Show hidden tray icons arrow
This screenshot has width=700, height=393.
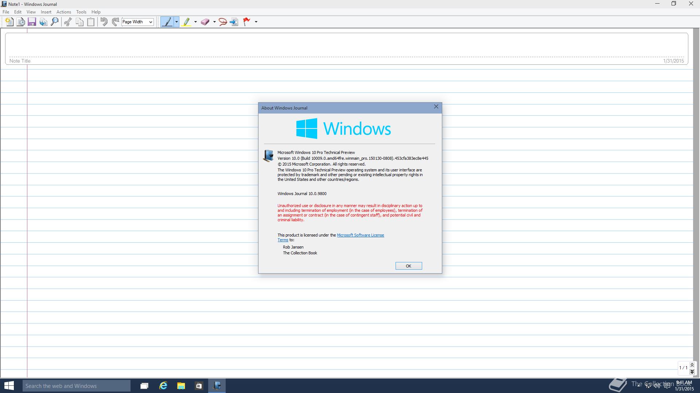coord(639,386)
